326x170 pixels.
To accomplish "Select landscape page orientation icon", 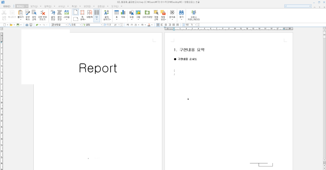I will [75, 19].
